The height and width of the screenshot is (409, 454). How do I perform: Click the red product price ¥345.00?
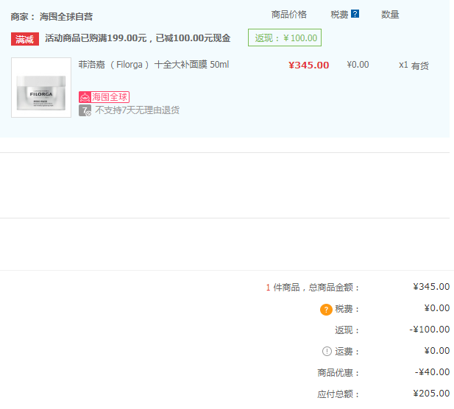(308, 65)
